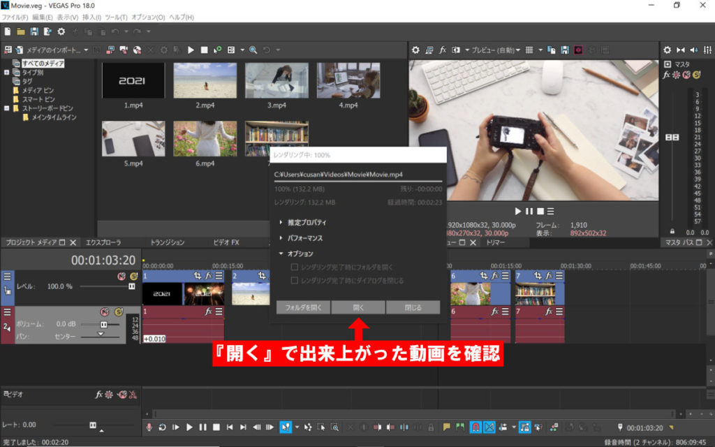Screen dimensions: 715x447
Task: Click the フォルダを開く button
Action: pos(302,307)
